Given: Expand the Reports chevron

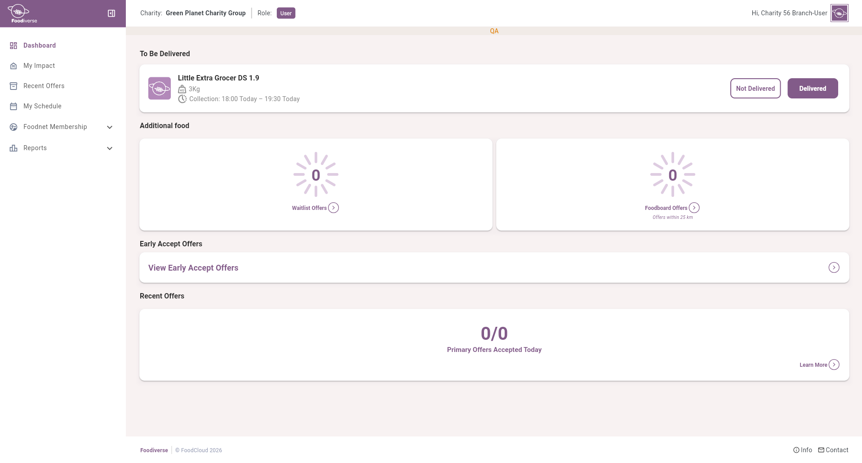Looking at the screenshot, I should coord(110,148).
